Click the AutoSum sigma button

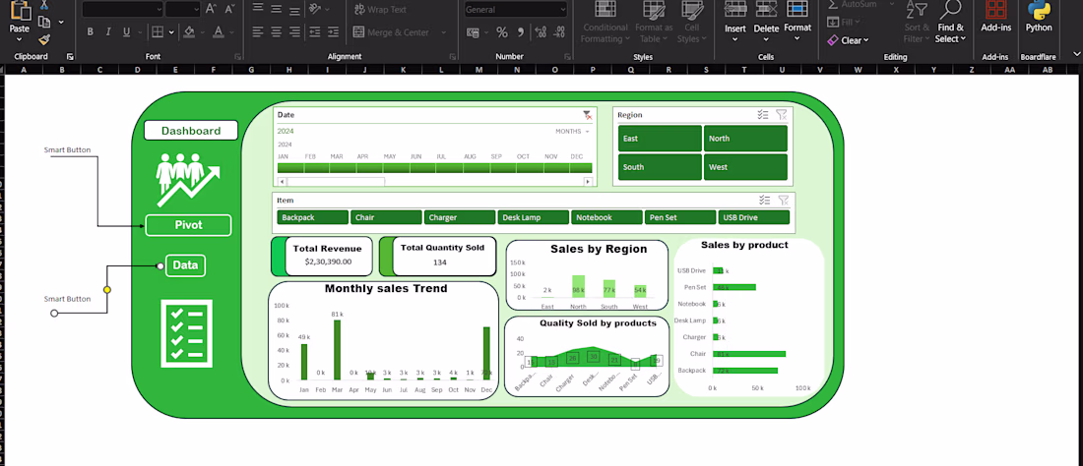pos(853,4)
